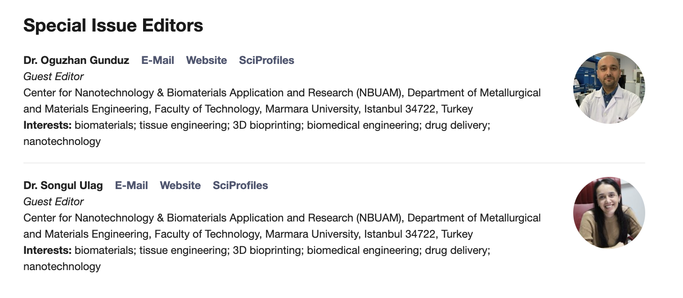Open Dr. Songul Ulag's SciProfiles link
683x298 pixels.
tap(240, 185)
